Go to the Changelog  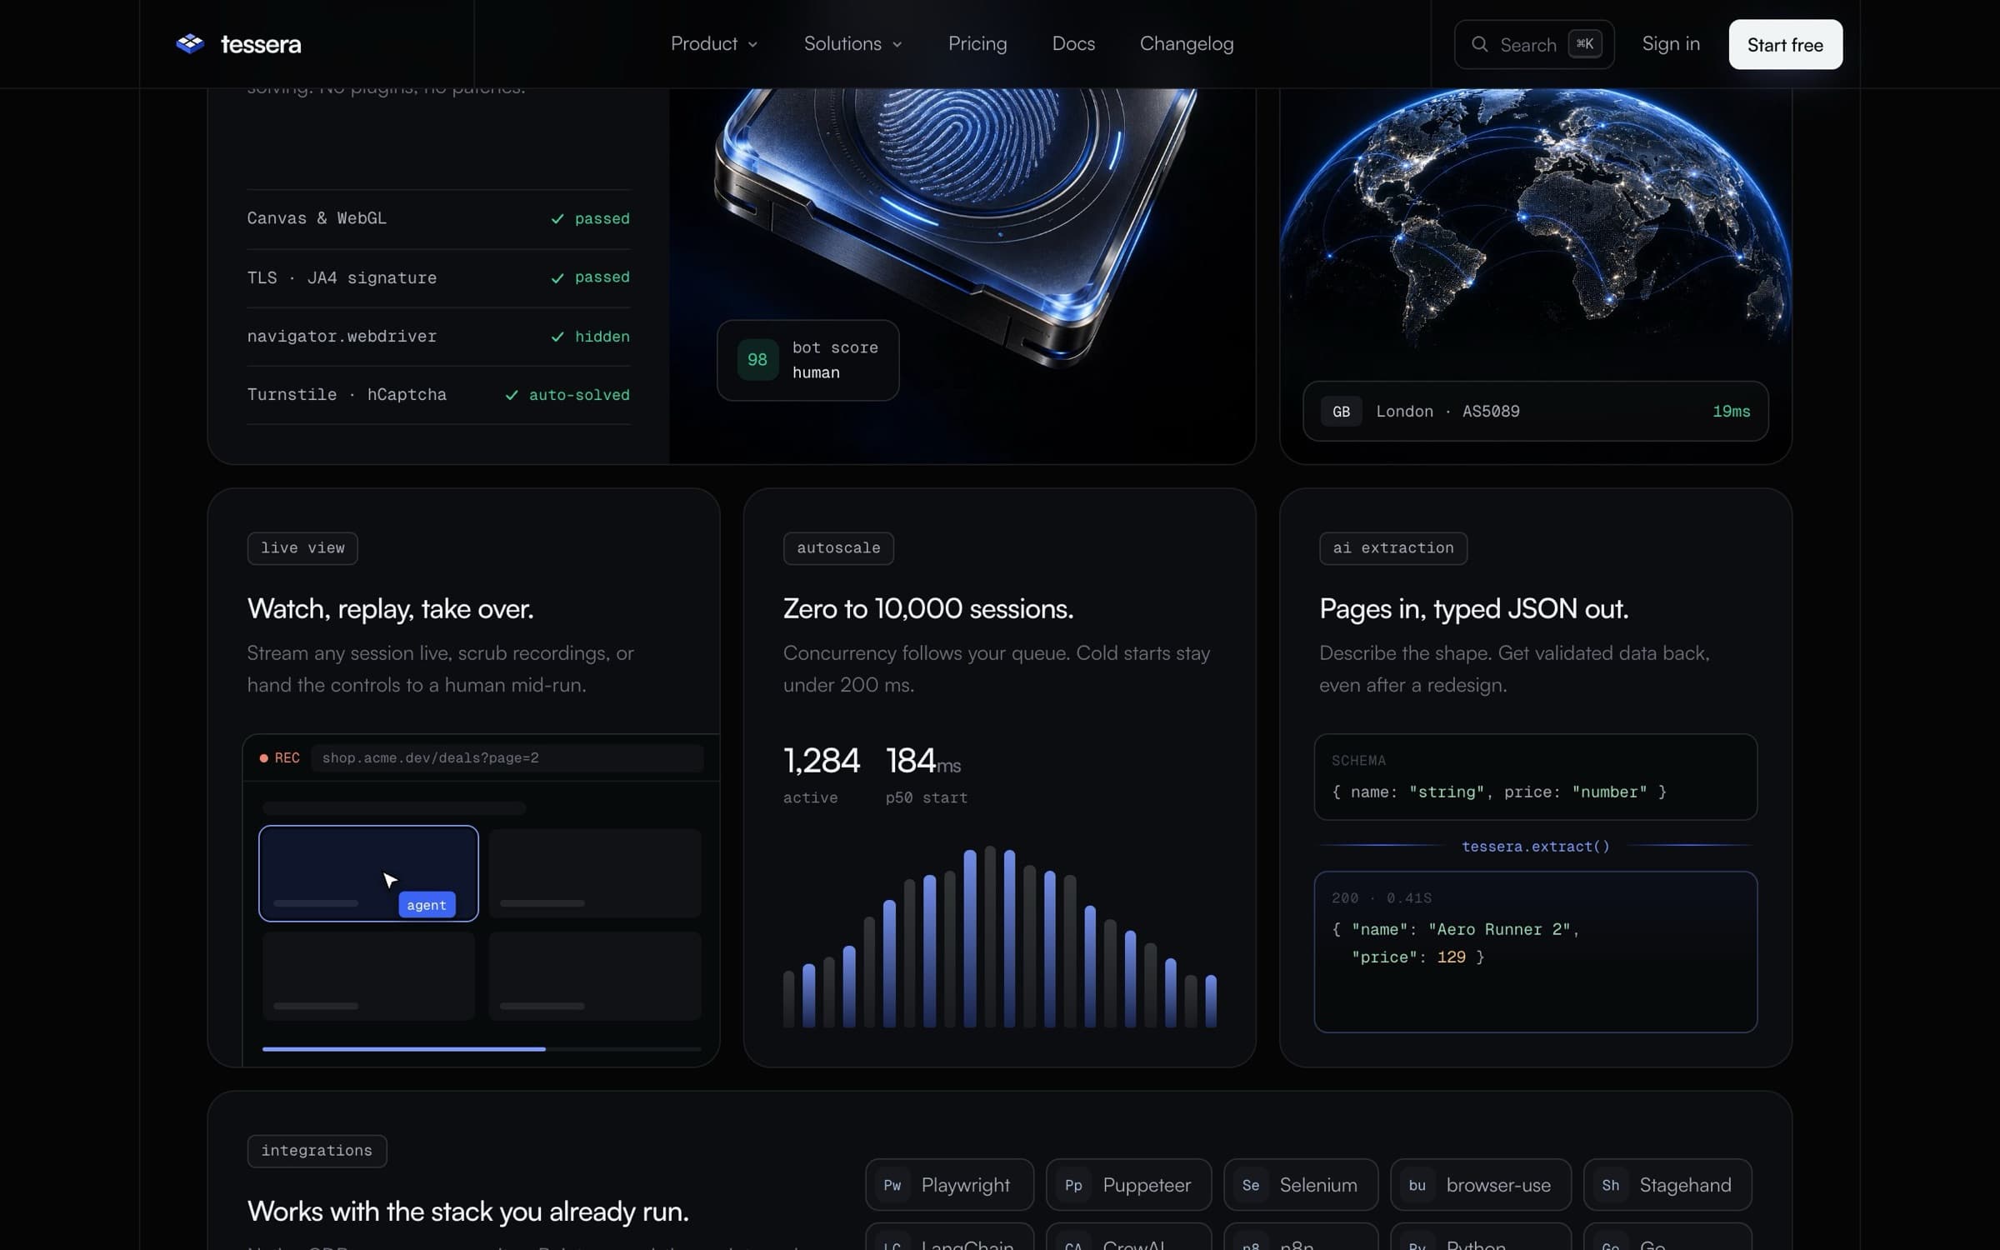coord(1187,44)
